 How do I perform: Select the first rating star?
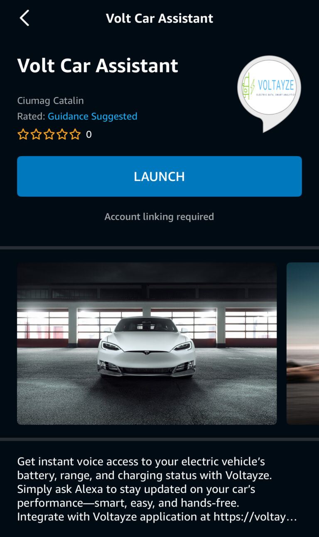pyautogui.click(x=23, y=135)
